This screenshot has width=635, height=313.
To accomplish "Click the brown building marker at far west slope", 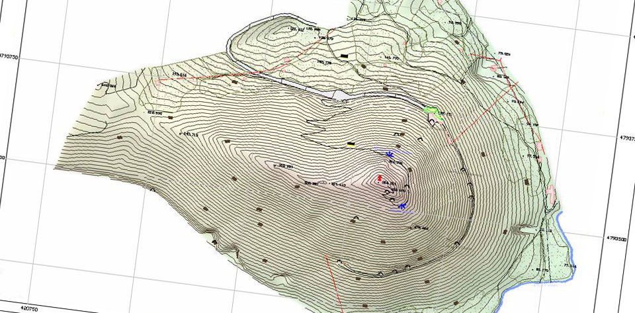I will coord(120,137).
